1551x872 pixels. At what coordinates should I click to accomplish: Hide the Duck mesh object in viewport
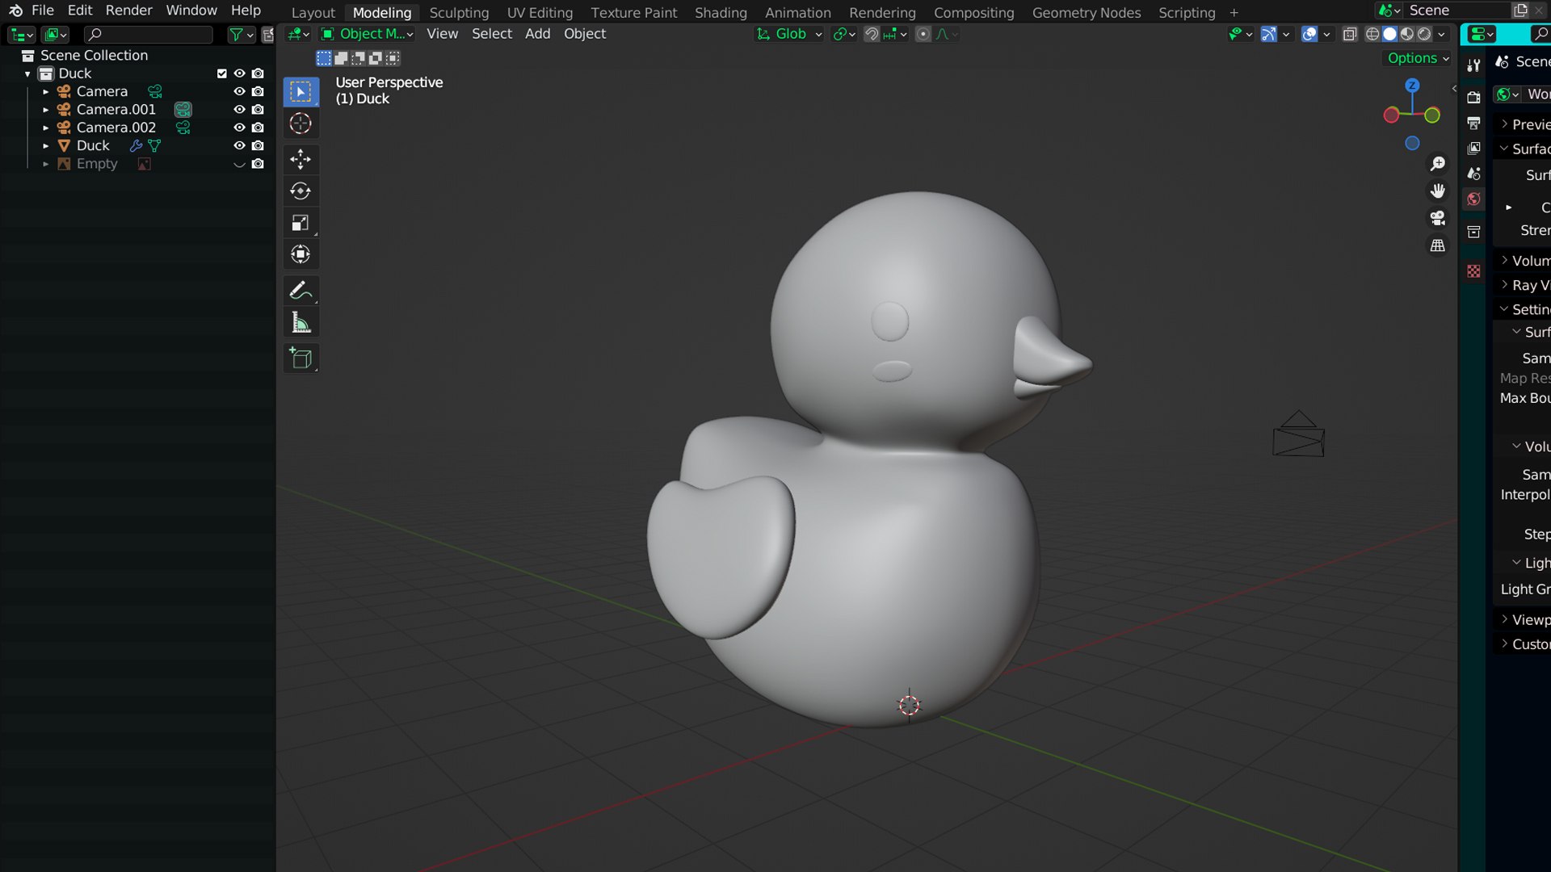coord(239,145)
